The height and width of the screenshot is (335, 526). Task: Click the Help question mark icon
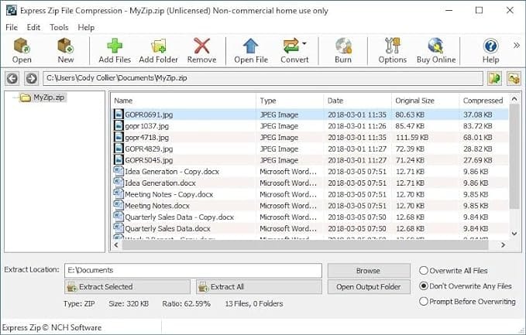click(x=490, y=46)
